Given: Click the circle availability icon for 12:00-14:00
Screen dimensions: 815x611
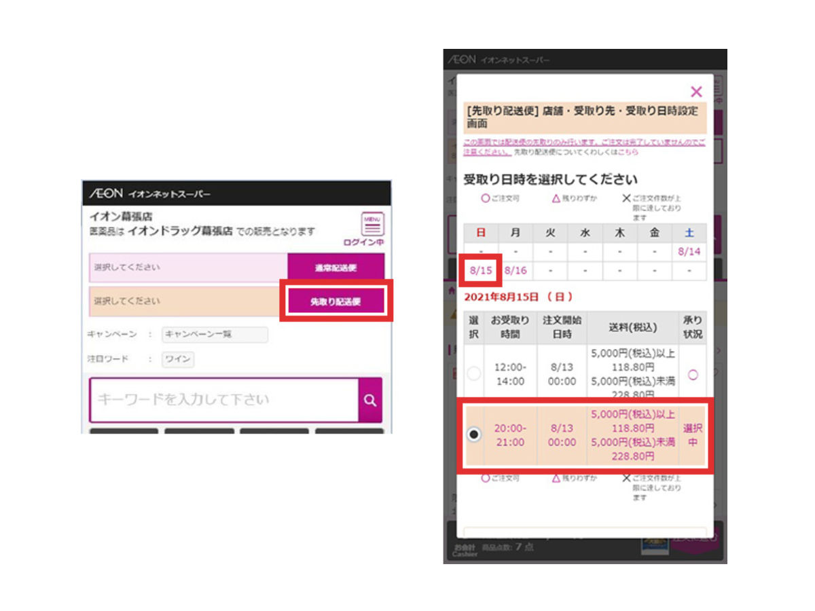Looking at the screenshot, I should point(693,374).
